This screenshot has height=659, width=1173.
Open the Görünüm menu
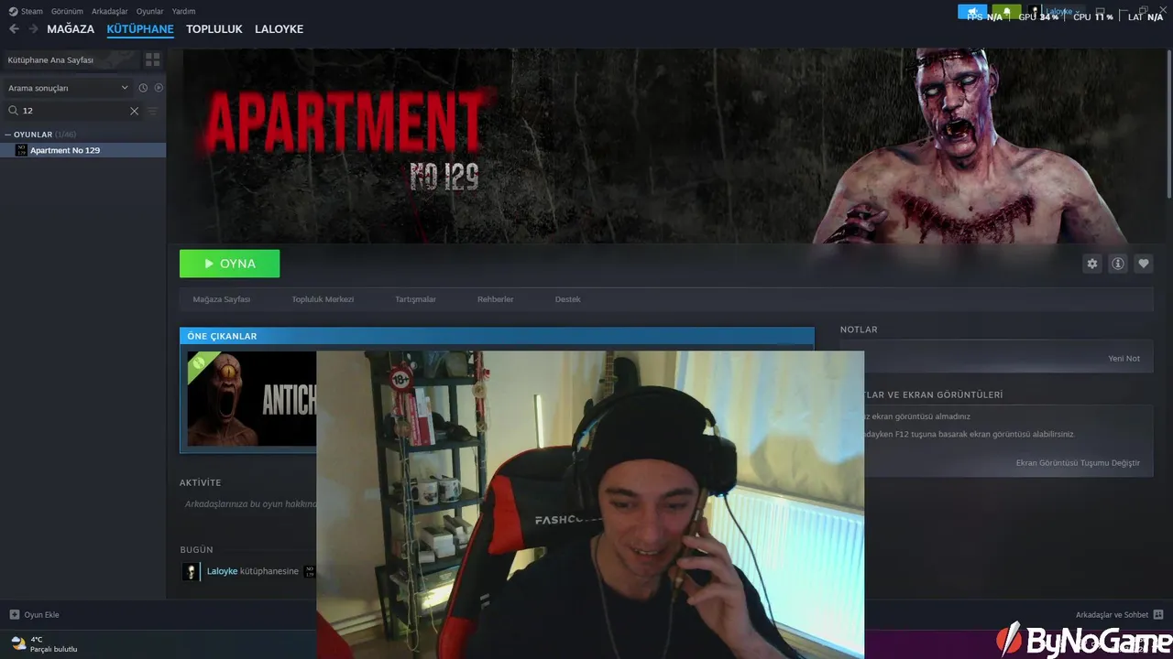tap(67, 11)
